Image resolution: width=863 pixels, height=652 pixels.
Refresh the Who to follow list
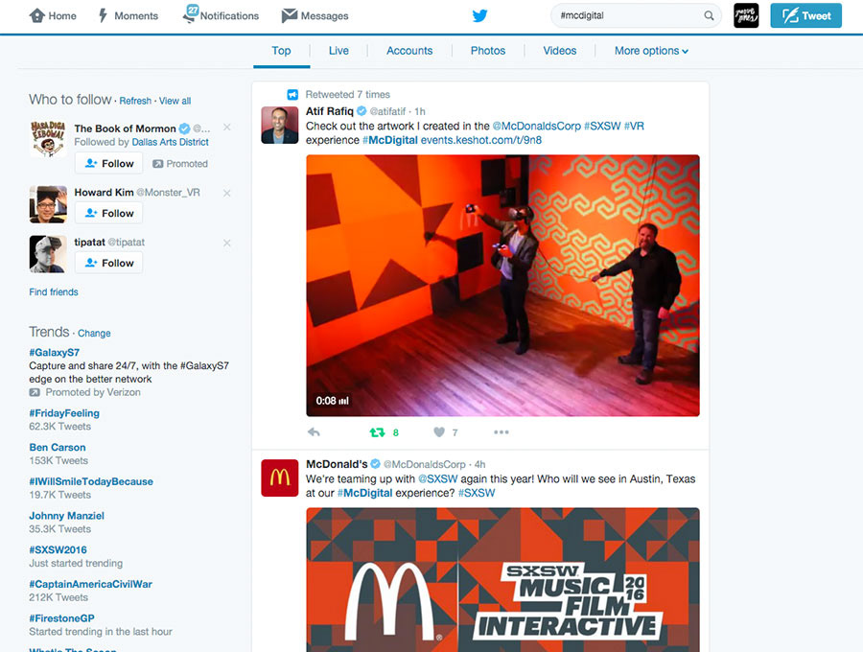click(135, 101)
